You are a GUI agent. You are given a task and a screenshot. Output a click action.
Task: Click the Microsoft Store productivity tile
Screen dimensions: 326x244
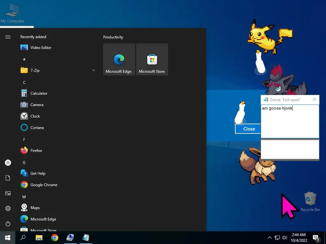[152, 59]
